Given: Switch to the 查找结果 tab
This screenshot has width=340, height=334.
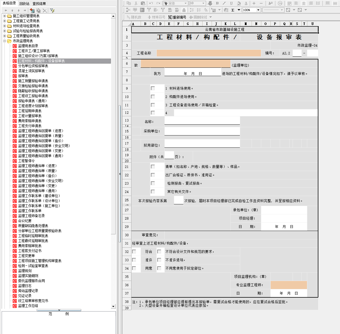Looking at the screenshot, I should click(x=39, y=4).
